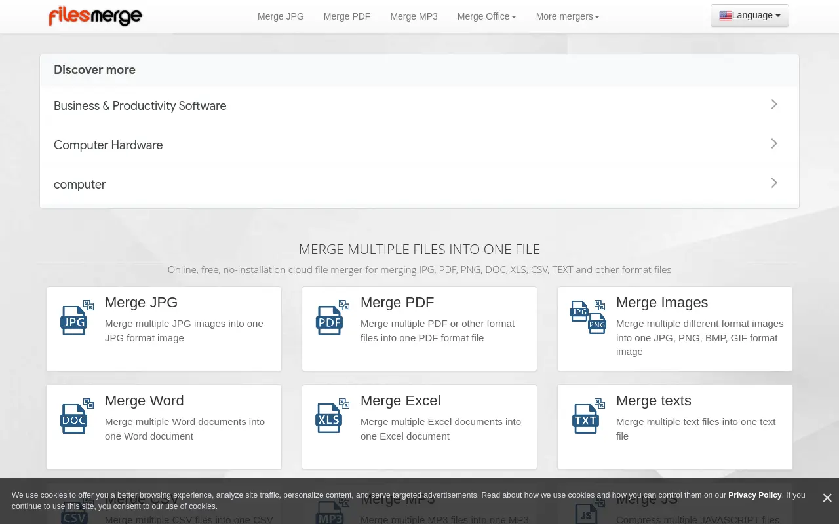839x524 pixels.
Task: Click 'MERGE MULTIPLE FILES INTO ONE FILE' heading
Action: coord(419,250)
